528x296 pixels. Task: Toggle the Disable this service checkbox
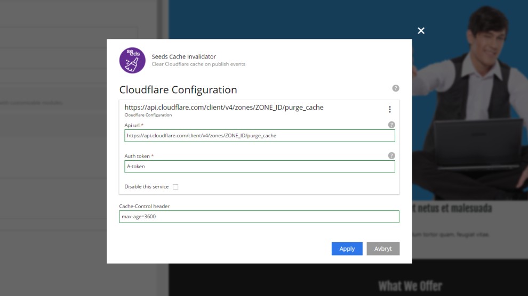[x=175, y=187]
